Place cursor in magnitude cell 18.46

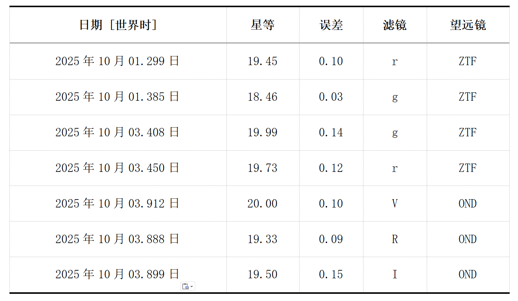point(262,97)
